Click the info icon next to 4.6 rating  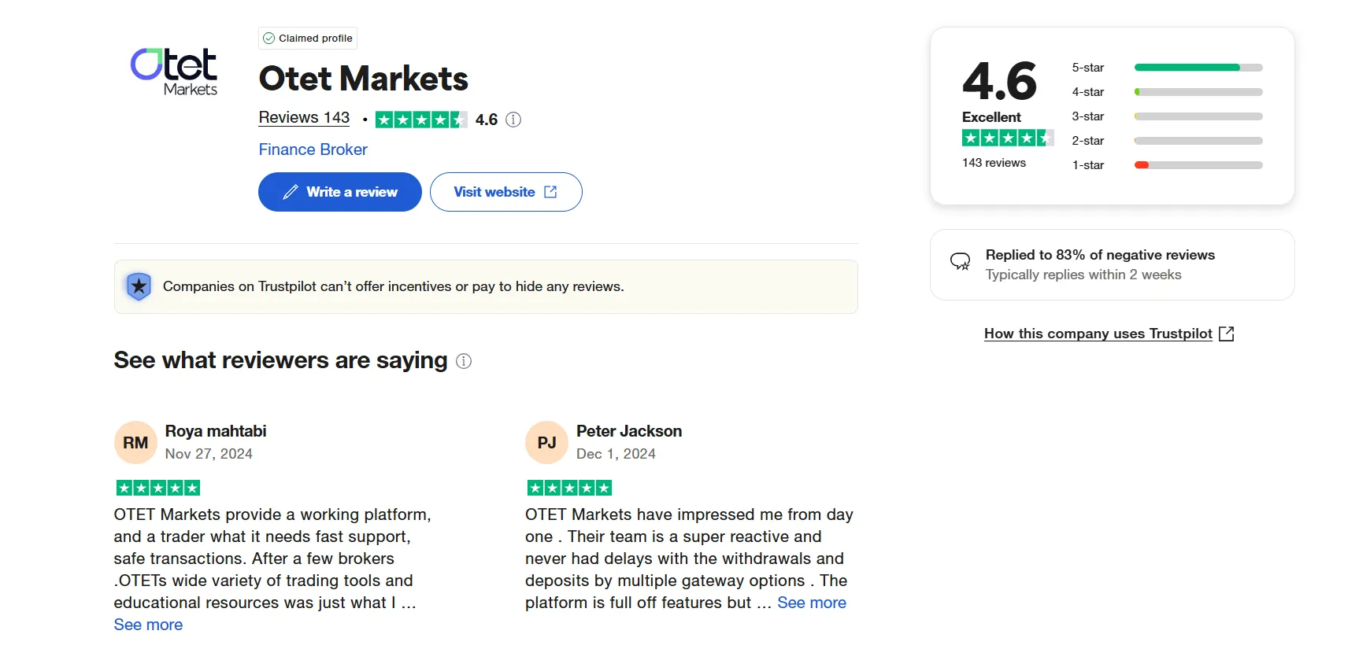[513, 120]
